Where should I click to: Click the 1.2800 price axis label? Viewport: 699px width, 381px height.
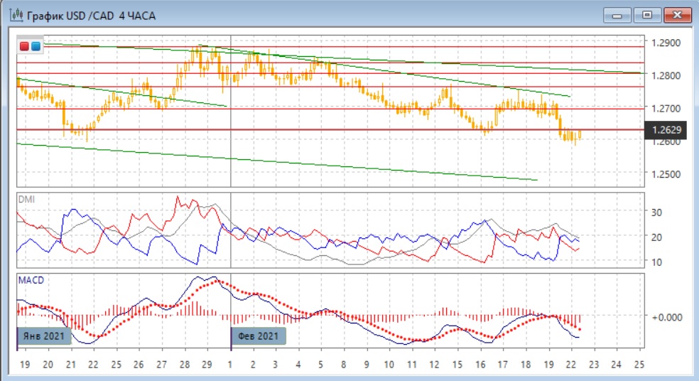[666, 76]
